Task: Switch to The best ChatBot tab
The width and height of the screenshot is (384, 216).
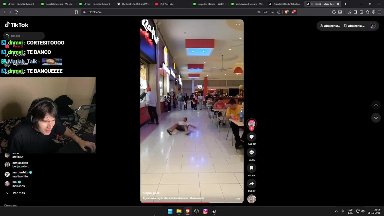Action: (133, 4)
